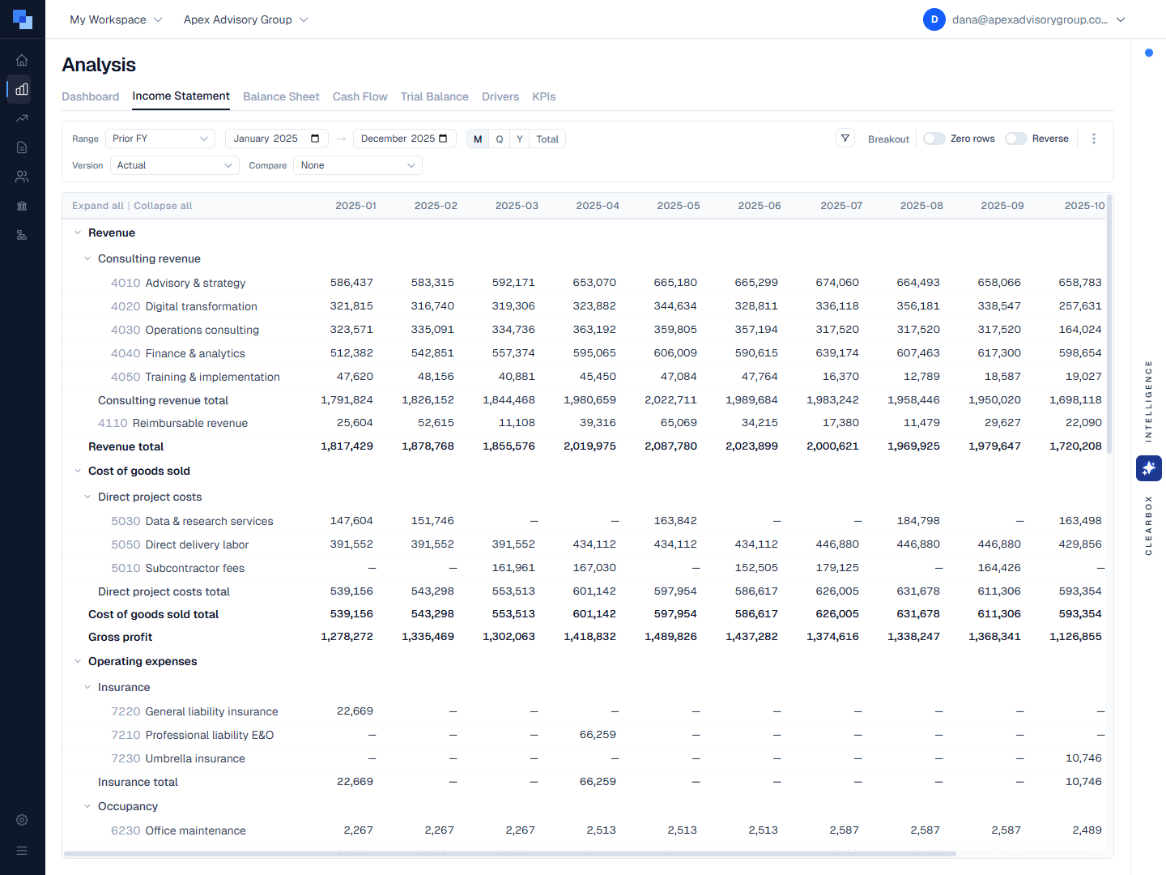The width and height of the screenshot is (1166, 875).
Task: Open the Version Actual dropdown
Action: coord(175,165)
